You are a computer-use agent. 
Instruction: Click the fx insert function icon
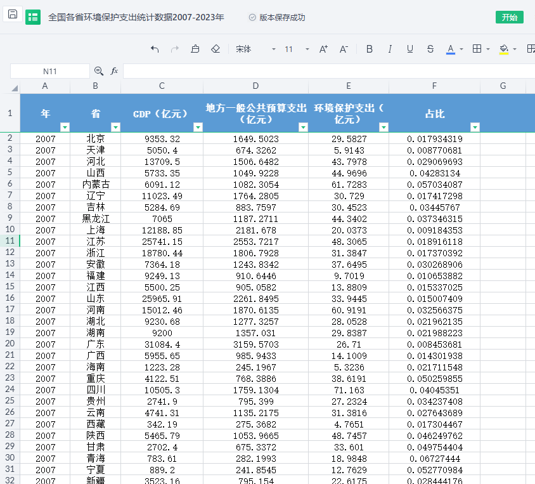(x=114, y=71)
